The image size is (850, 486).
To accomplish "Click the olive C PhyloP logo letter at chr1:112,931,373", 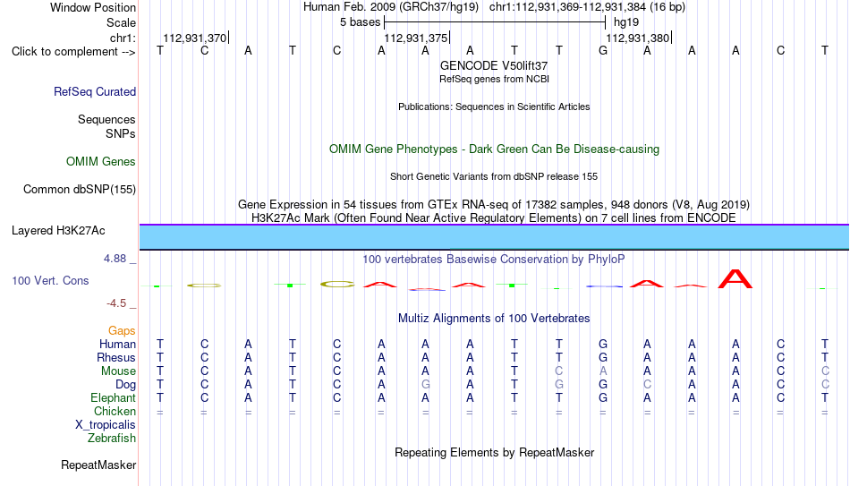I will click(336, 285).
